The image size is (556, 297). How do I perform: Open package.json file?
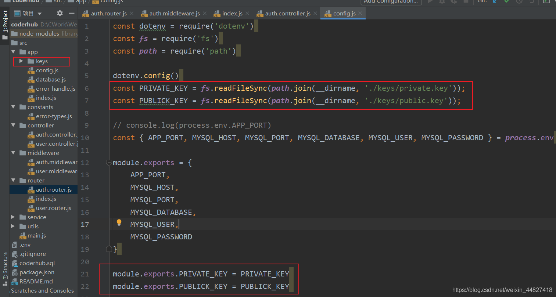pos(37,272)
